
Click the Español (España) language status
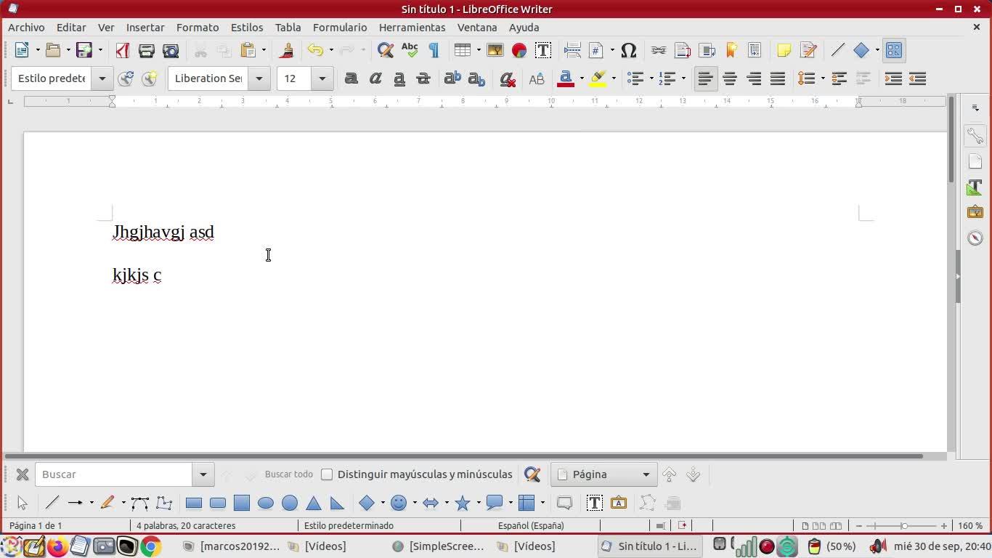530,525
